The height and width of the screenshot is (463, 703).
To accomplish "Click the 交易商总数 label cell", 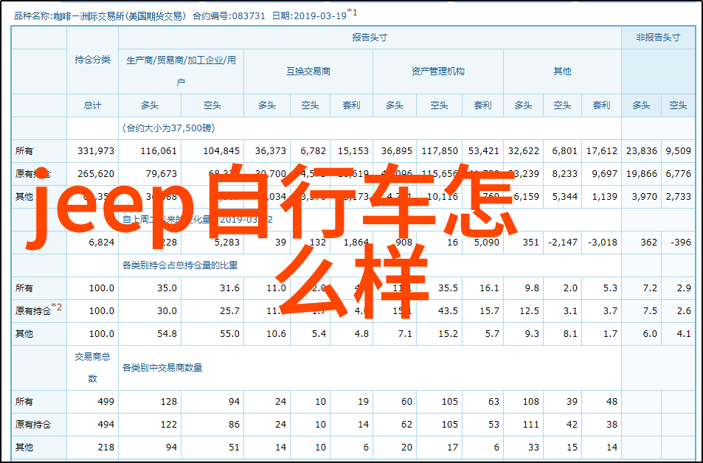I will 92,368.
